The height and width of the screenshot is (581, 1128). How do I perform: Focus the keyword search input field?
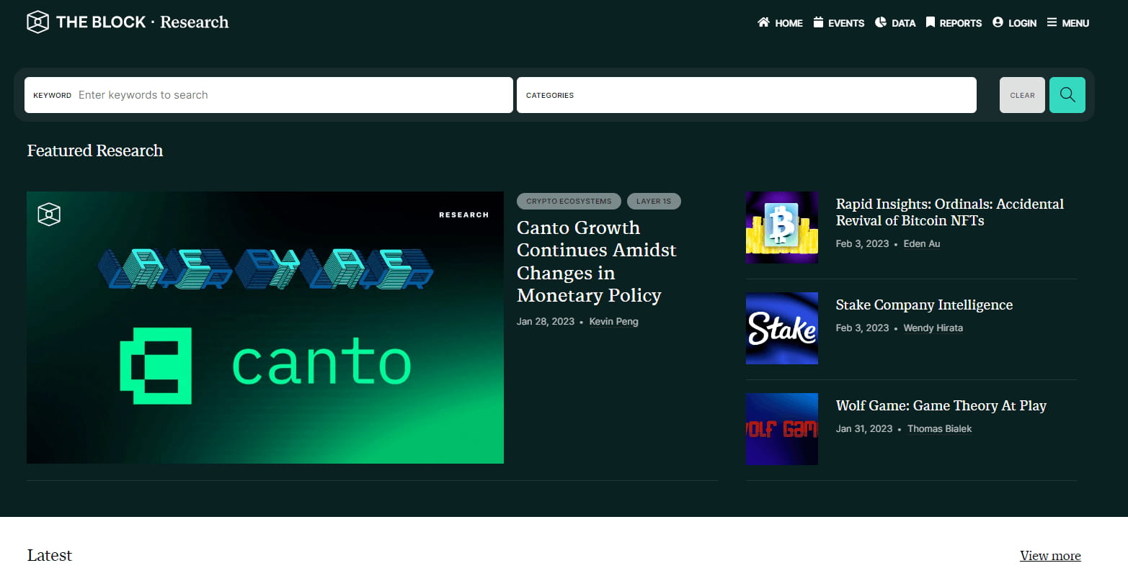point(269,95)
